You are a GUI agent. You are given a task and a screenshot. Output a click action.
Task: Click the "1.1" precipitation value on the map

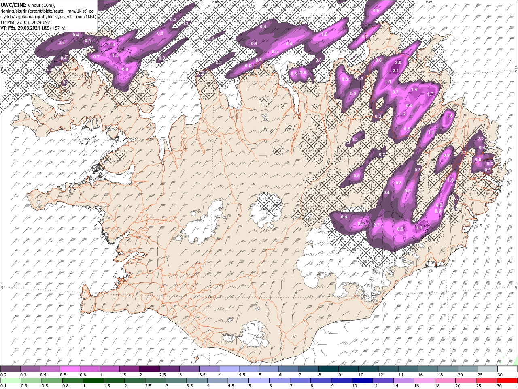431,133
